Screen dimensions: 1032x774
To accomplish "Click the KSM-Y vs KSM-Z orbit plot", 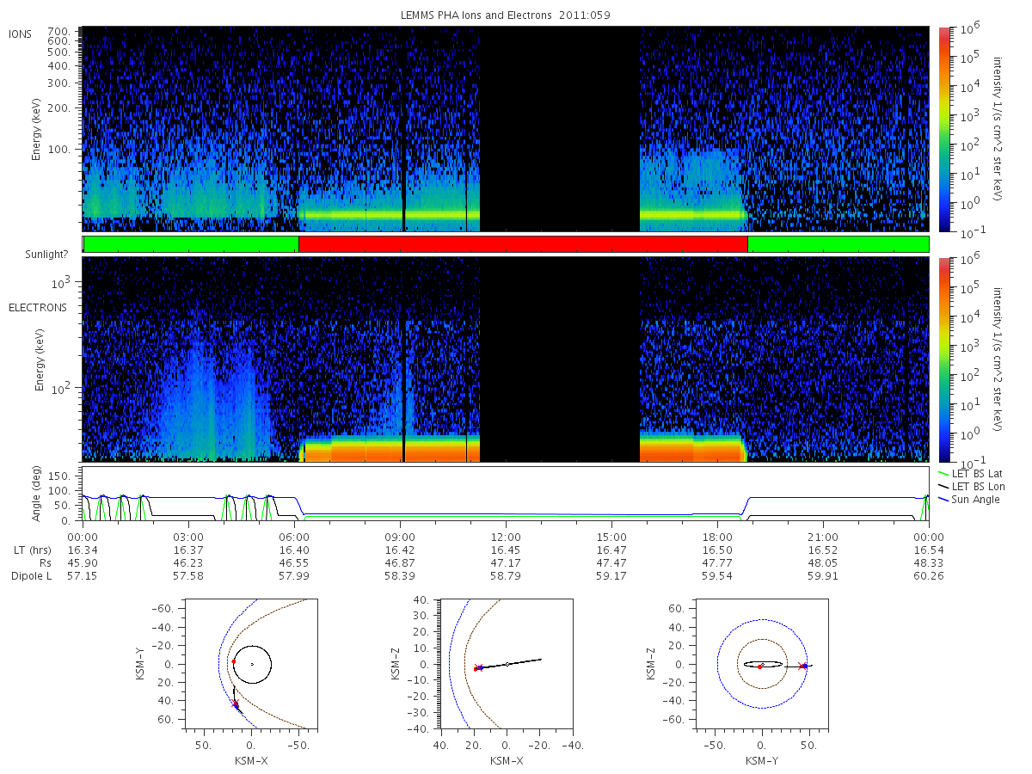I will point(761,665).
